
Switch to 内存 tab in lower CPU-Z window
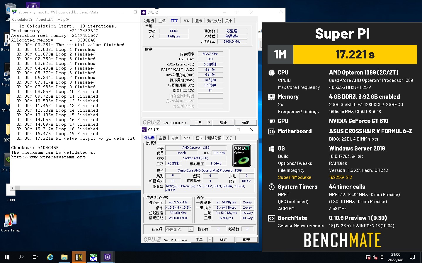pyautogui.click(x=175, y=138)
